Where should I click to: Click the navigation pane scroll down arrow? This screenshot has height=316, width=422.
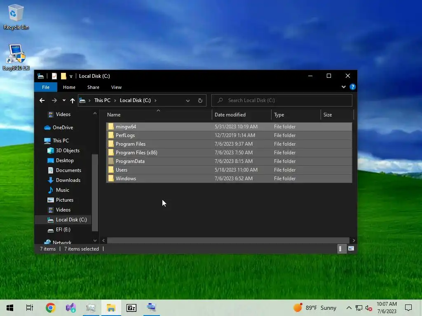95,240
